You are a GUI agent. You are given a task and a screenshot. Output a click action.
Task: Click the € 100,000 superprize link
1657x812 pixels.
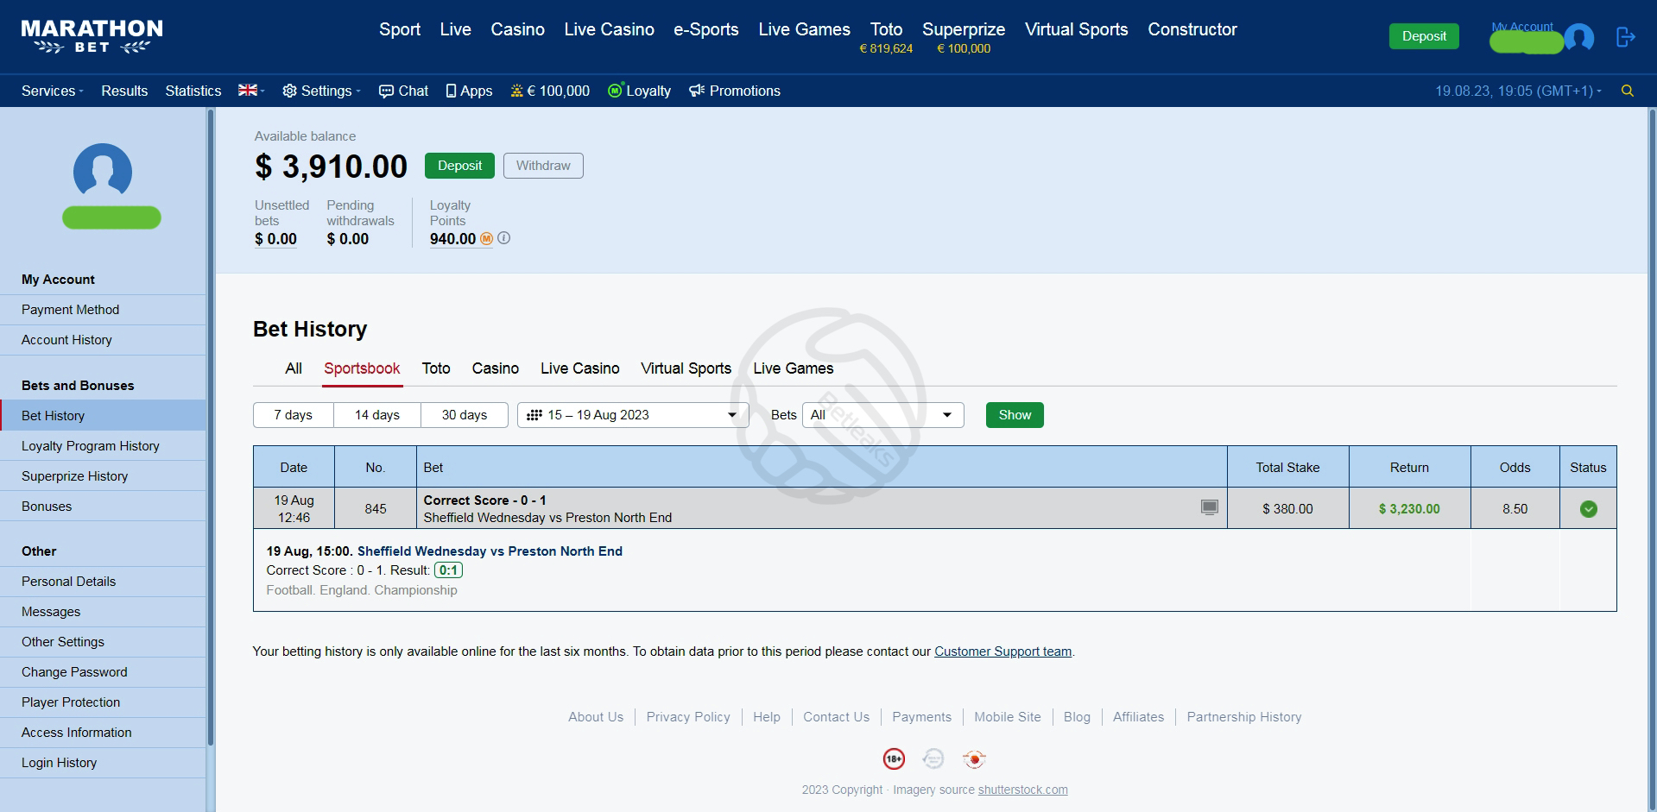point(550,91)
